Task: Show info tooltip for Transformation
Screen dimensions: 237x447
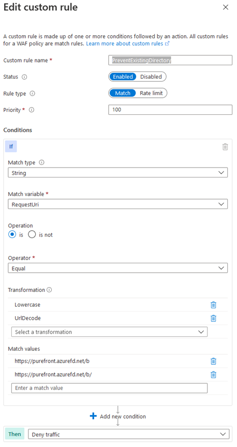Action: click(x=49, y=290)
